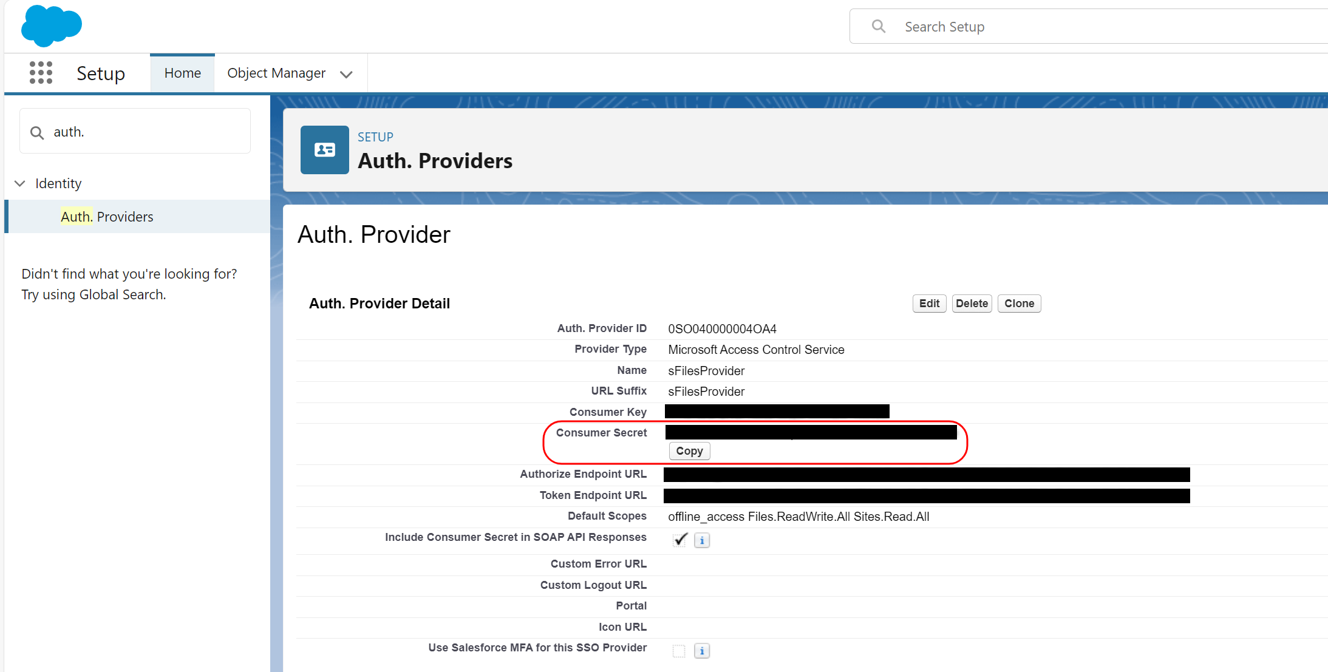
Task: Click the Name value sFilesProvider
Action: pos(706,371)
